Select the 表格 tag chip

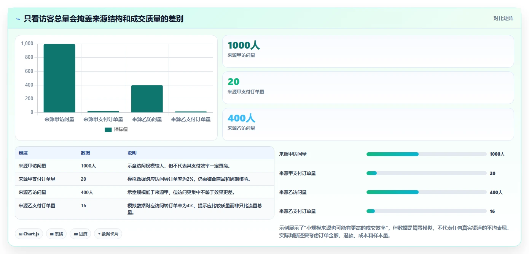click(56, 234)
